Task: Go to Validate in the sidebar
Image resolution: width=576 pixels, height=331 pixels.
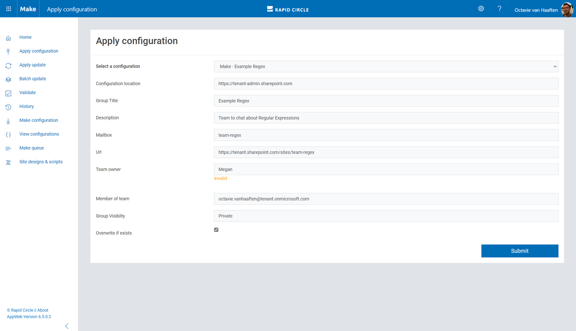Action: (x=28, y=93)
